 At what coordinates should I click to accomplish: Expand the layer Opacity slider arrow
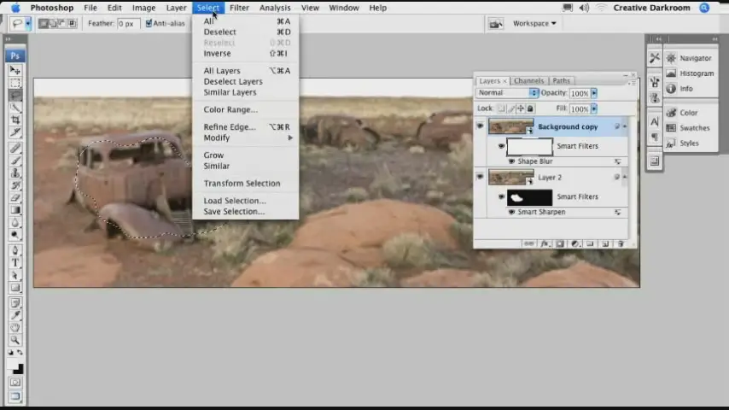tap(594, 93)
